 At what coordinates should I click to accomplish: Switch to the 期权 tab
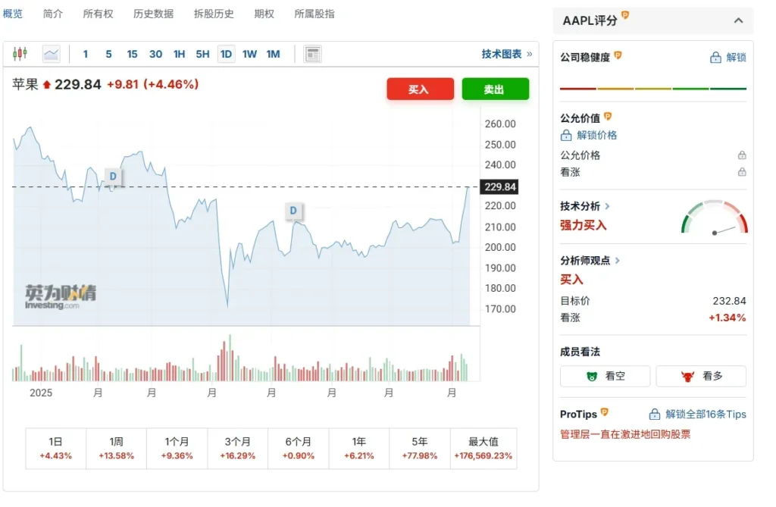(x=264, y=13)
